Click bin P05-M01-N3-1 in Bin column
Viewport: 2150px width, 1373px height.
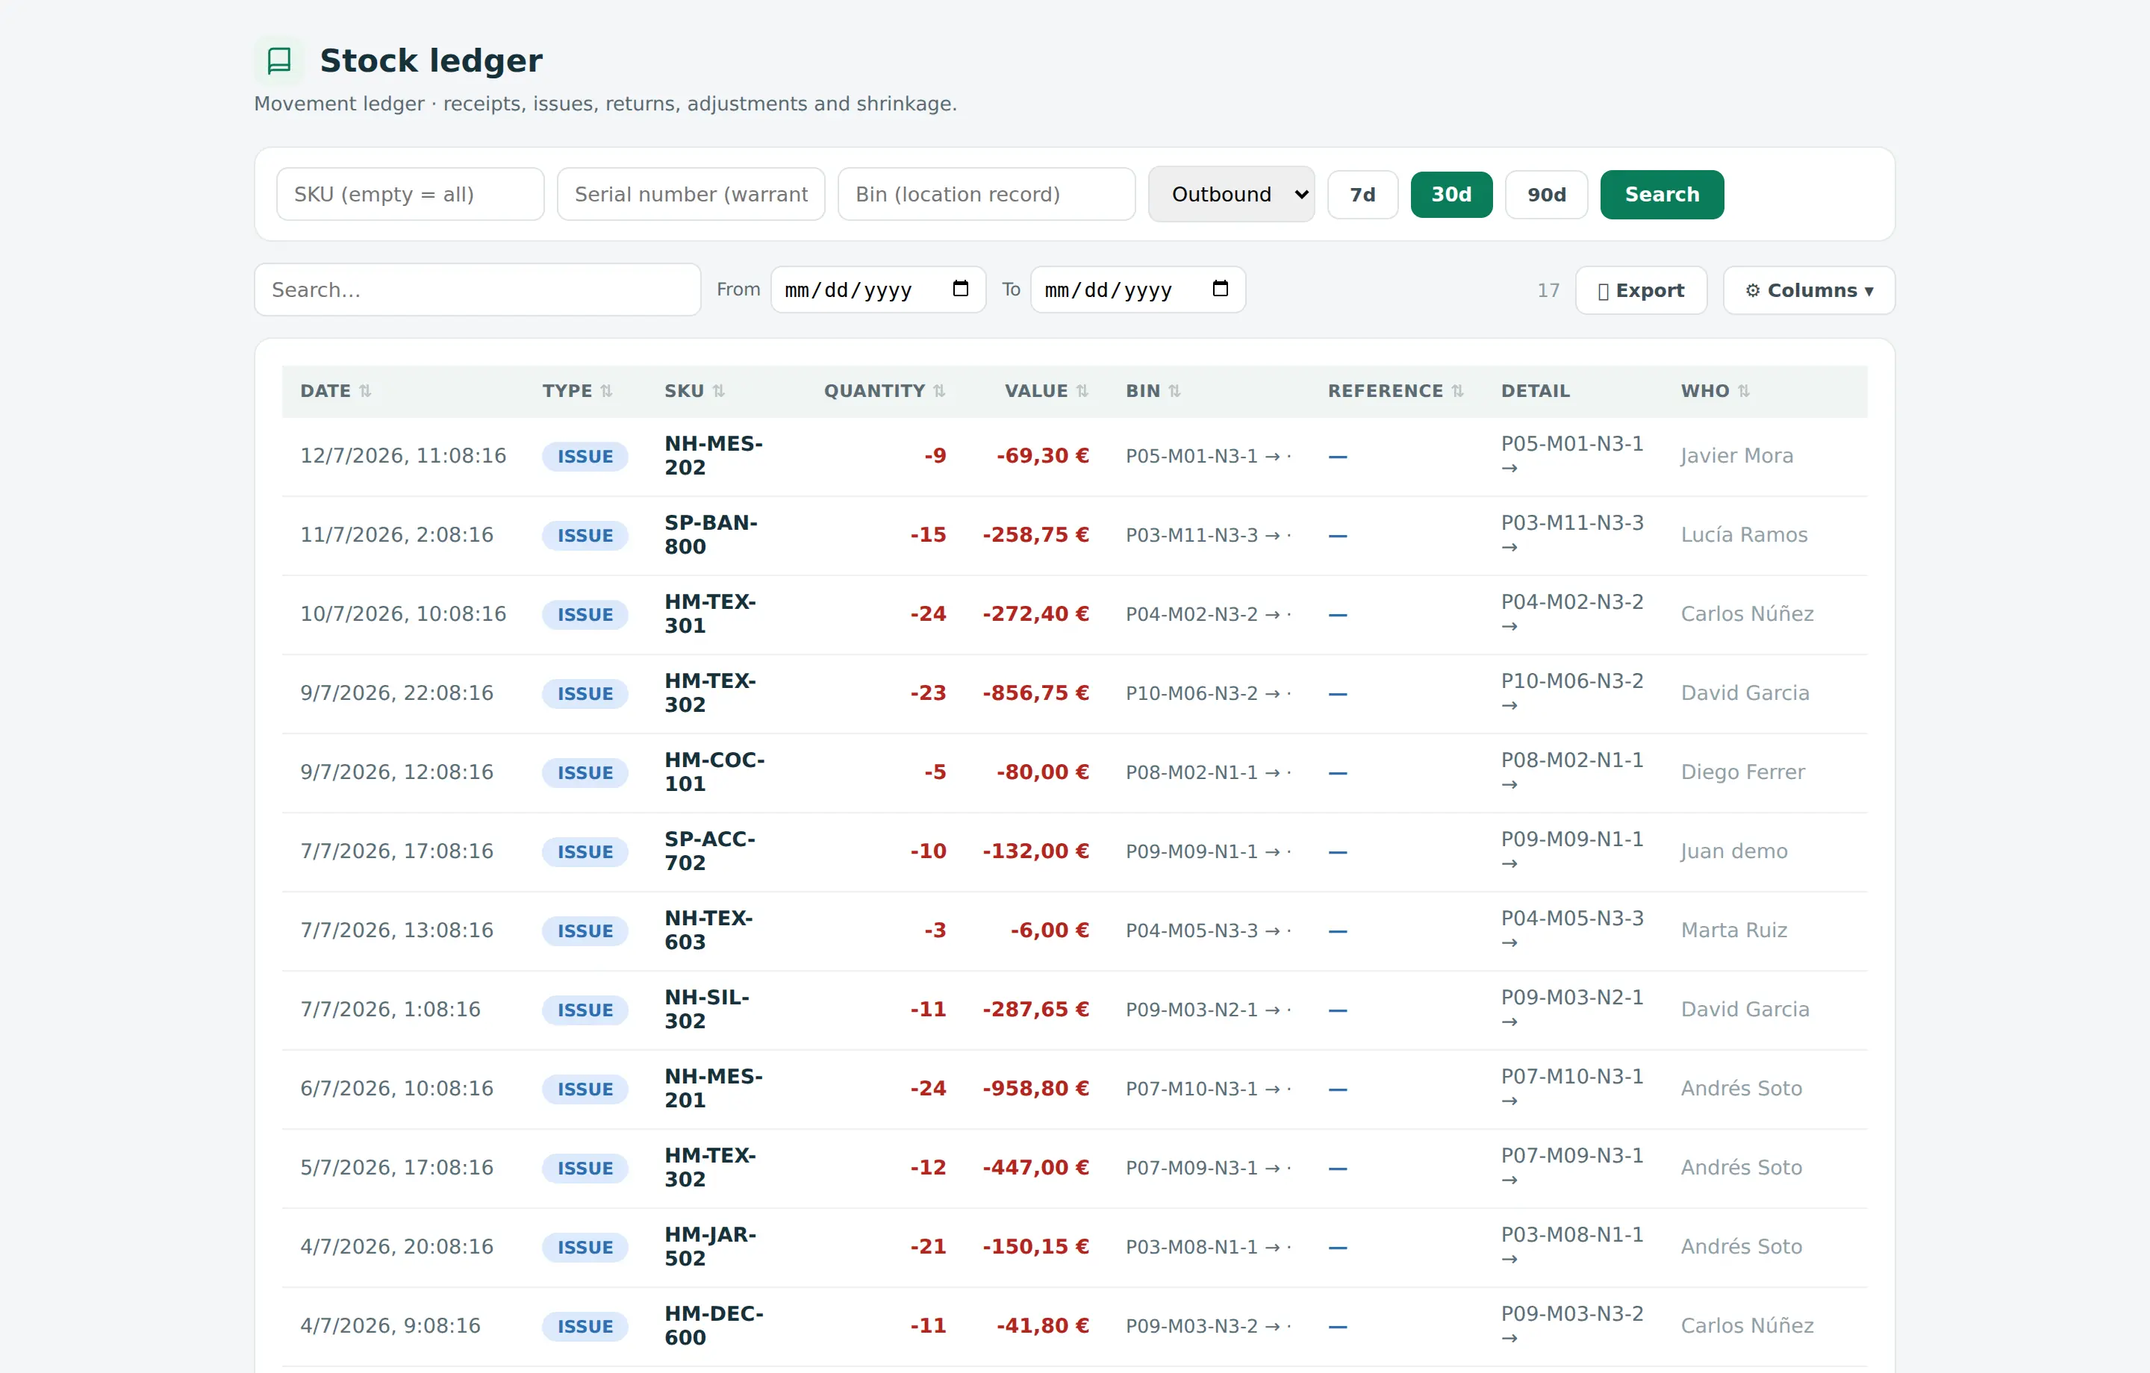[x=1208, y=456]
